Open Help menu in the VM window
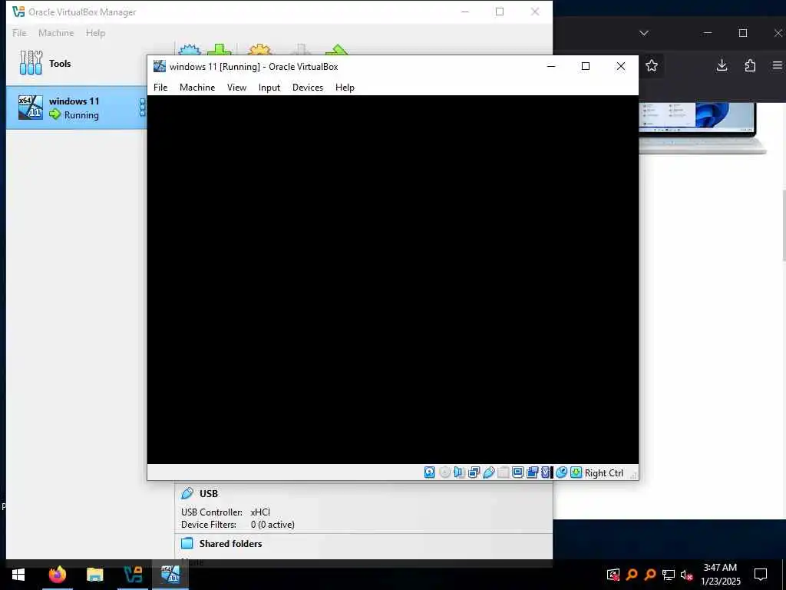This screenshot has width=786, height=590. [x=345, y=88]
